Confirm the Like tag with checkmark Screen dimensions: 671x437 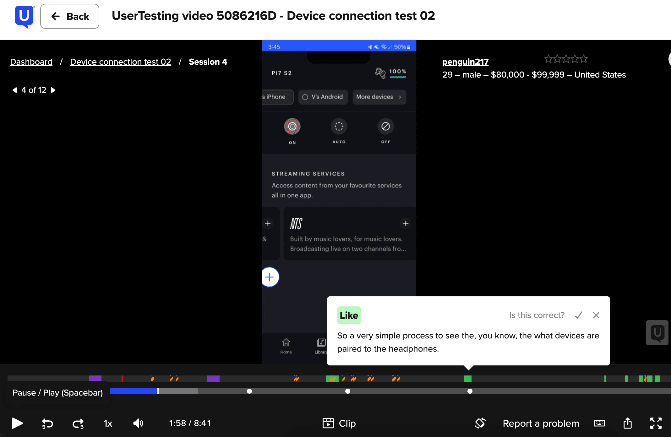tap(578, 315)
